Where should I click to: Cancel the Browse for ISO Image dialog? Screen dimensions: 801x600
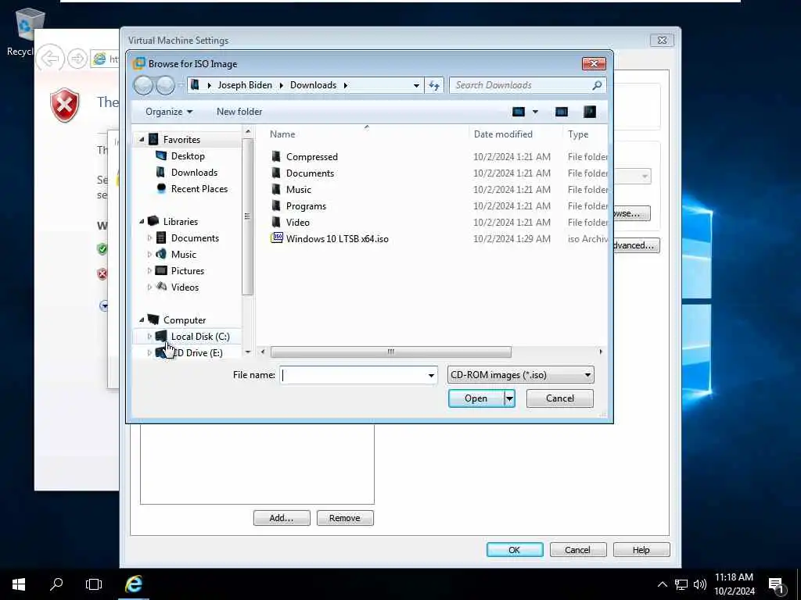coord(560,398)
